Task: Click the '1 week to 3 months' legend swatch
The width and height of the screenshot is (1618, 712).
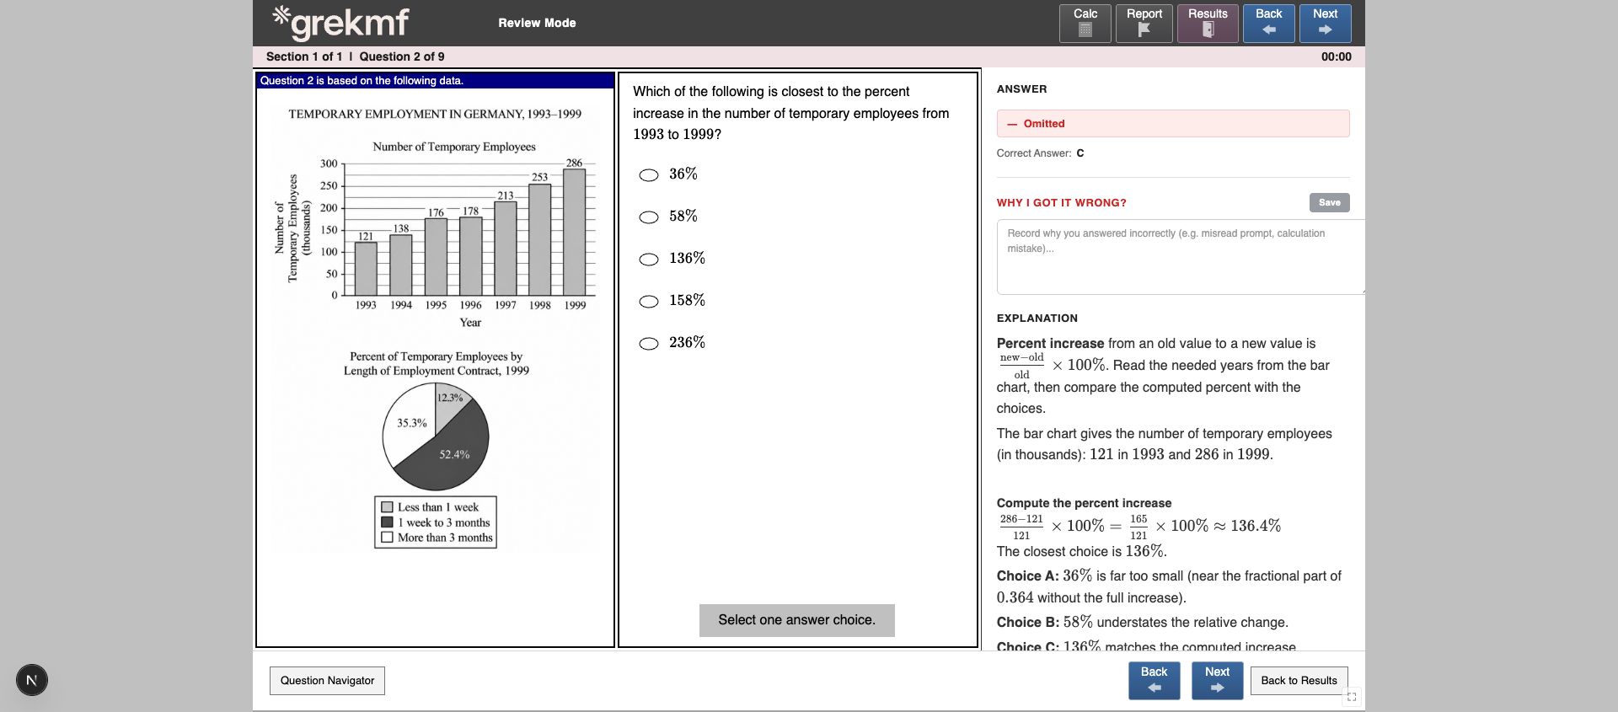Action: (x=388, y=522)
